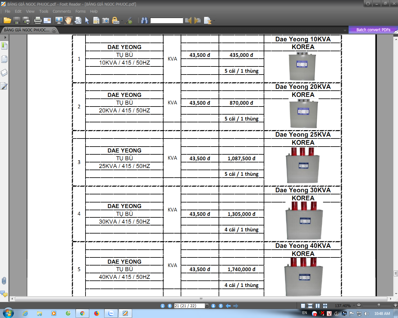Click the 1,087,500 đ price cell
This screenshot has width=398, height=318.
click(x=241, y=158)
